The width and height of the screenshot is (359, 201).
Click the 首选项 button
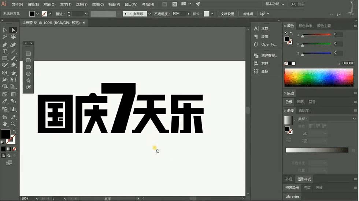248,14
